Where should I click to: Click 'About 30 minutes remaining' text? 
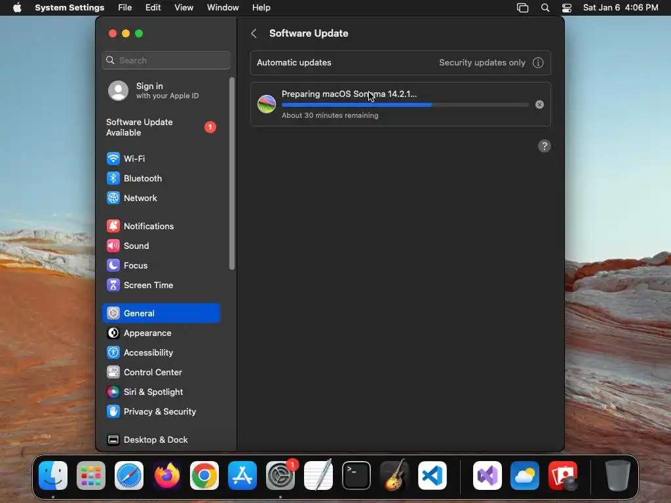click(330, 115)
